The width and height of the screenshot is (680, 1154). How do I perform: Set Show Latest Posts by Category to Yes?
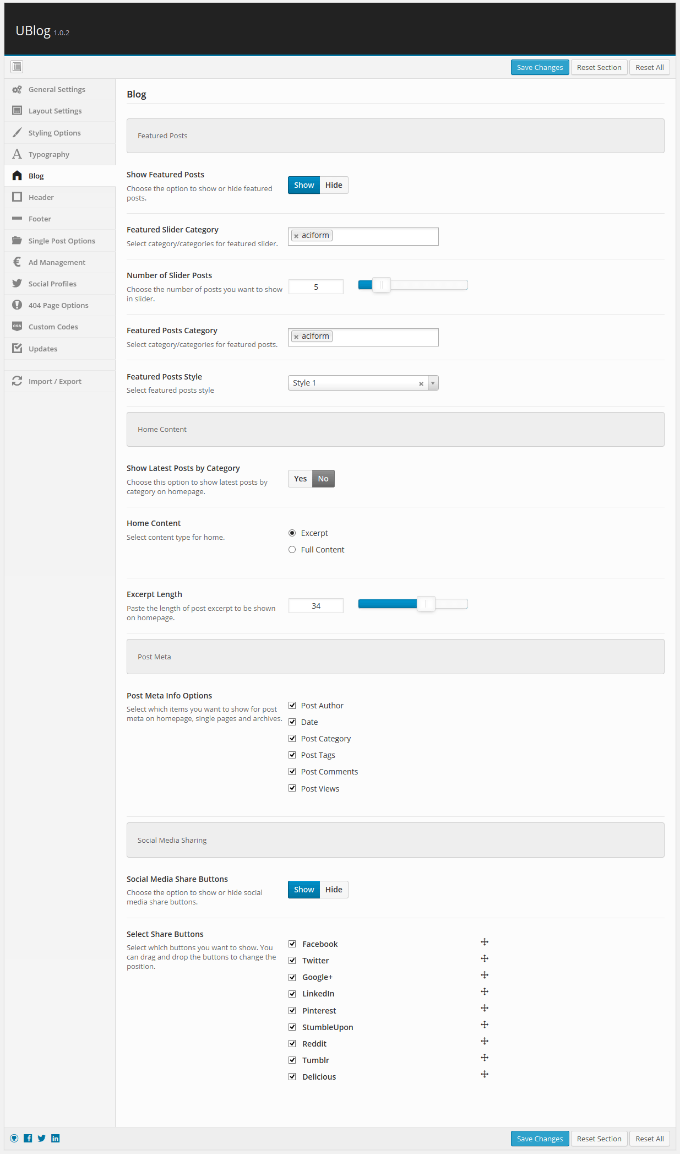[x=300, y=479]
